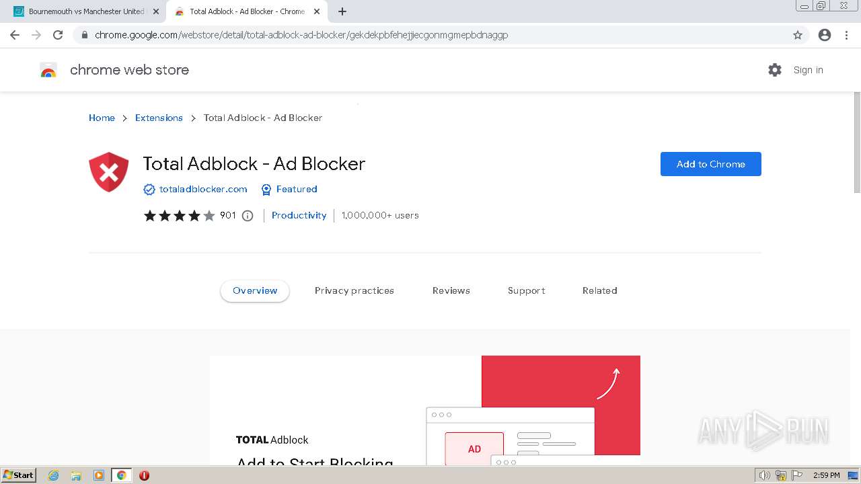Click the Show desktop button
861x484 pixels.
tap(853, 475)
